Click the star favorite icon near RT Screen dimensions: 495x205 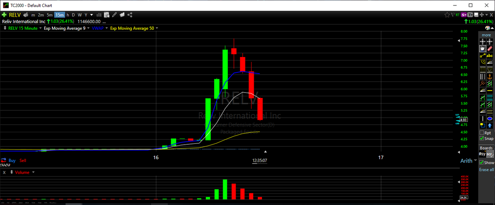[447, 15]
